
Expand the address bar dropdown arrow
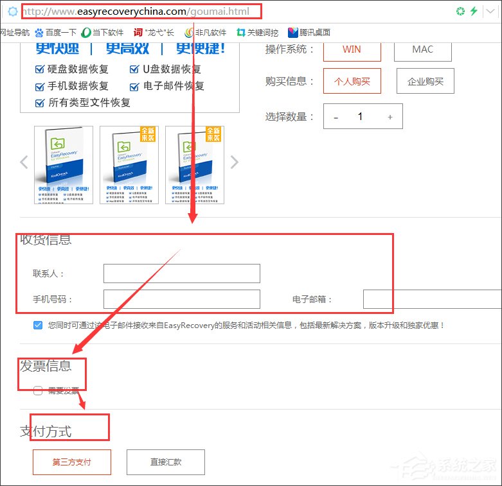(x=490, y=11)
